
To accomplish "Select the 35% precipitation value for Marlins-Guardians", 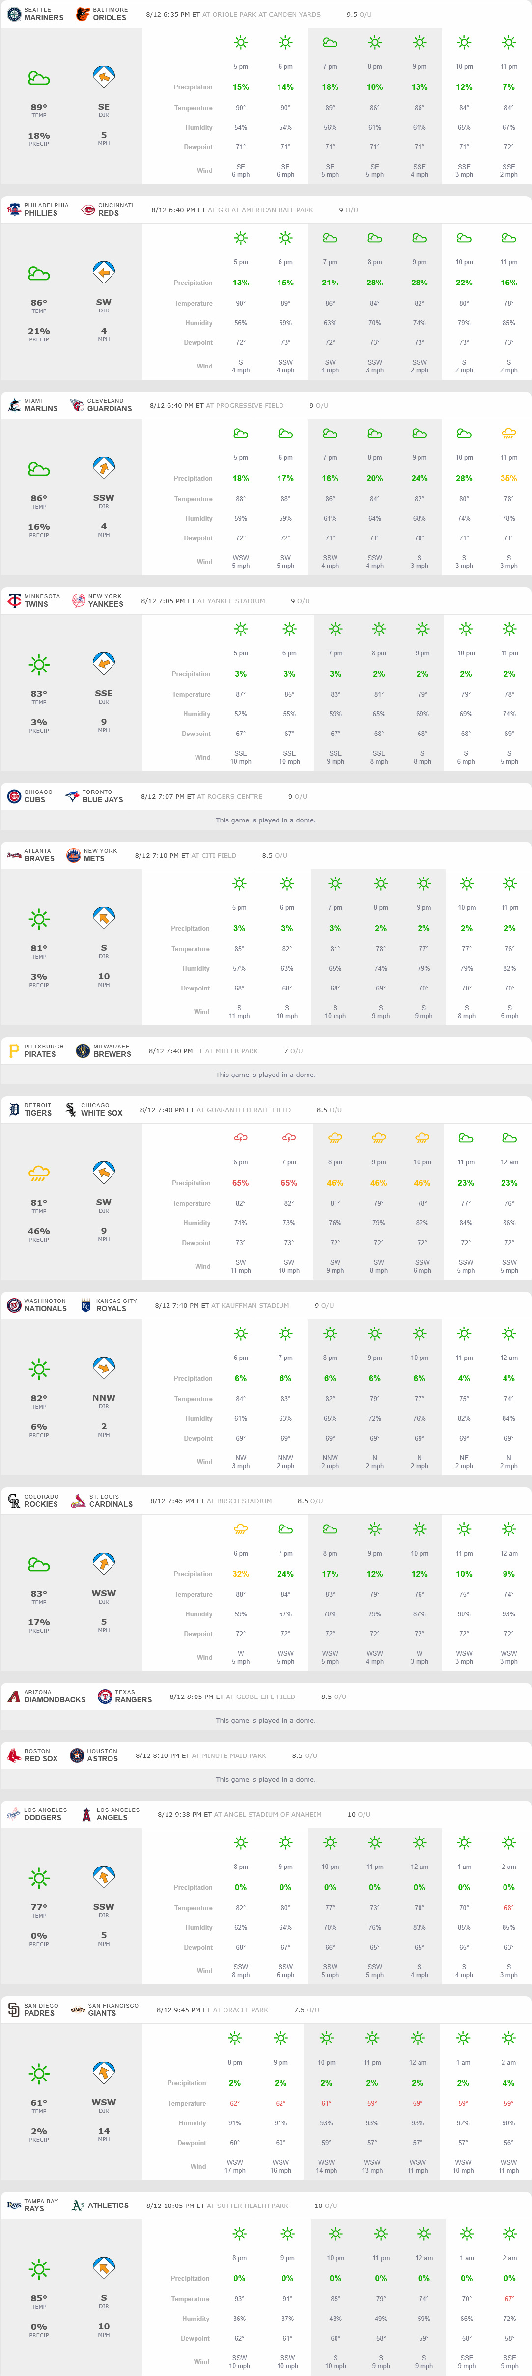I will coord(509,479).
